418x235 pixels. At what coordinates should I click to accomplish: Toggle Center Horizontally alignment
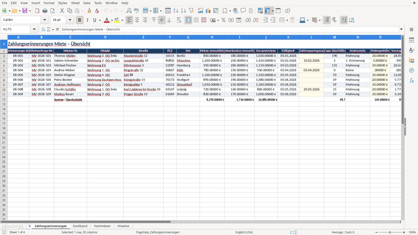point(137,20)
